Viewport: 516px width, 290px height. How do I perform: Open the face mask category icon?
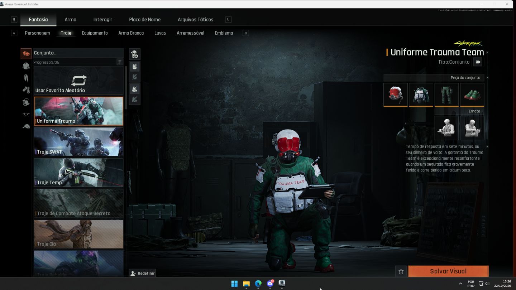click(x=26, y=102)
